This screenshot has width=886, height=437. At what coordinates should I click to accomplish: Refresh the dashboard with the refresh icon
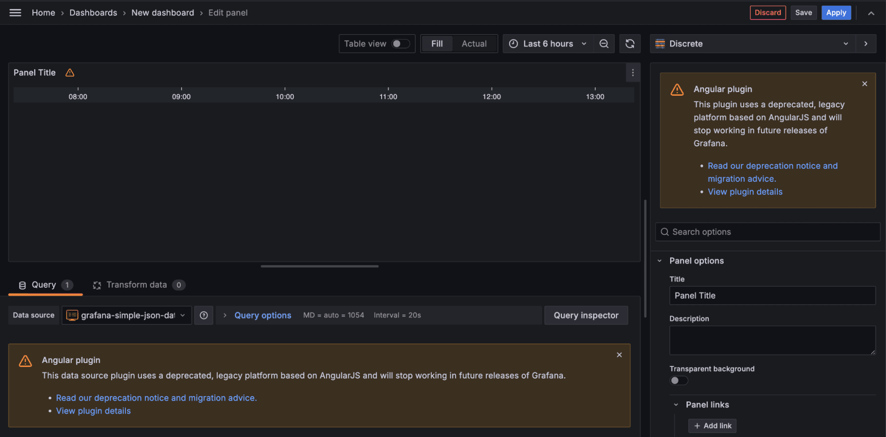coord(630,44)
